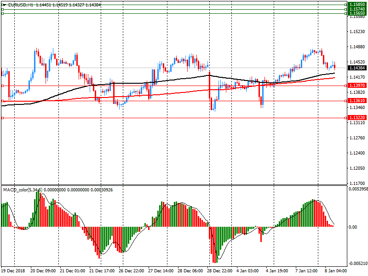
Task: Click the 20 Dec 09:00 time axis label
Action: point(43,271)
